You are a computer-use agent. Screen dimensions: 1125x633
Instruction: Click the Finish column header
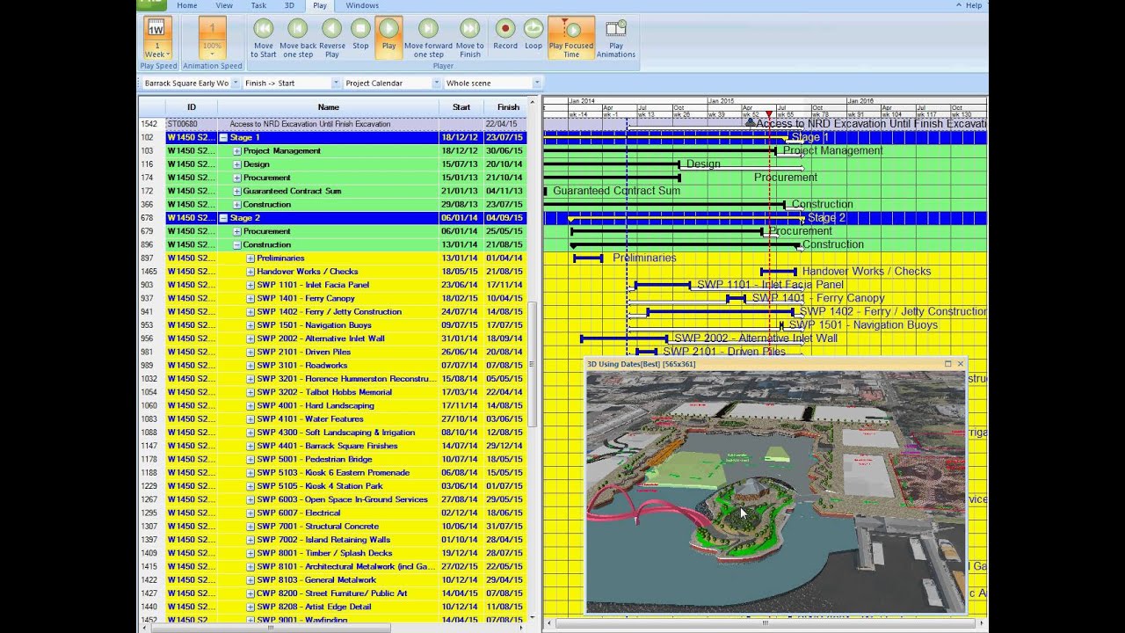point(508,107)
